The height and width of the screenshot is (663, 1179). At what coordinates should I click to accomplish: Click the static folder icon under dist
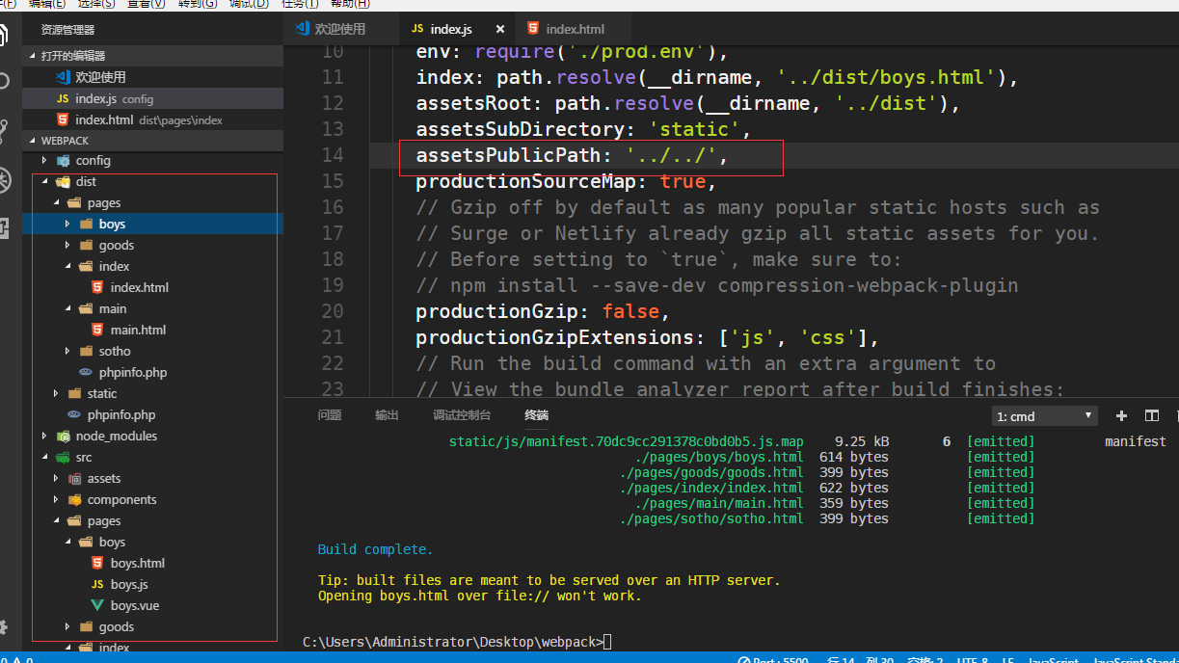(75, 394)
